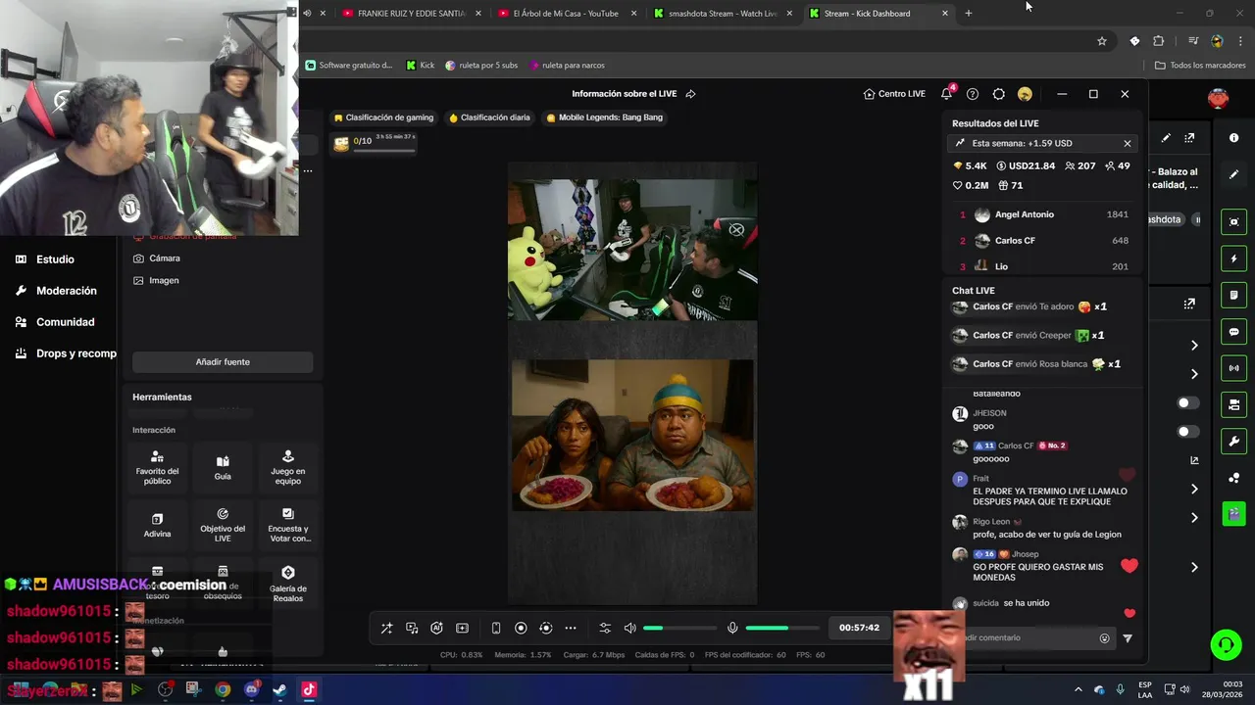Toggle first switch in Kick dashboard panel

[1188, 403]
